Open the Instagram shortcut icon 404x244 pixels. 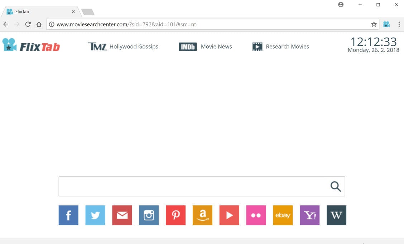(149, 215)
